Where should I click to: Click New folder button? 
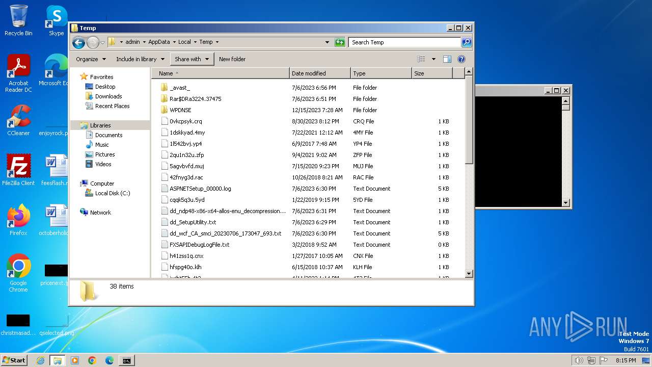(x=232, y=59)
